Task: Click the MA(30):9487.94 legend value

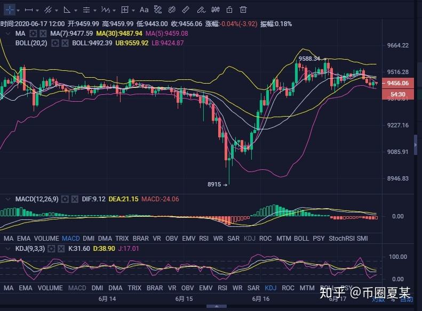Action: (x=119, y=34)
